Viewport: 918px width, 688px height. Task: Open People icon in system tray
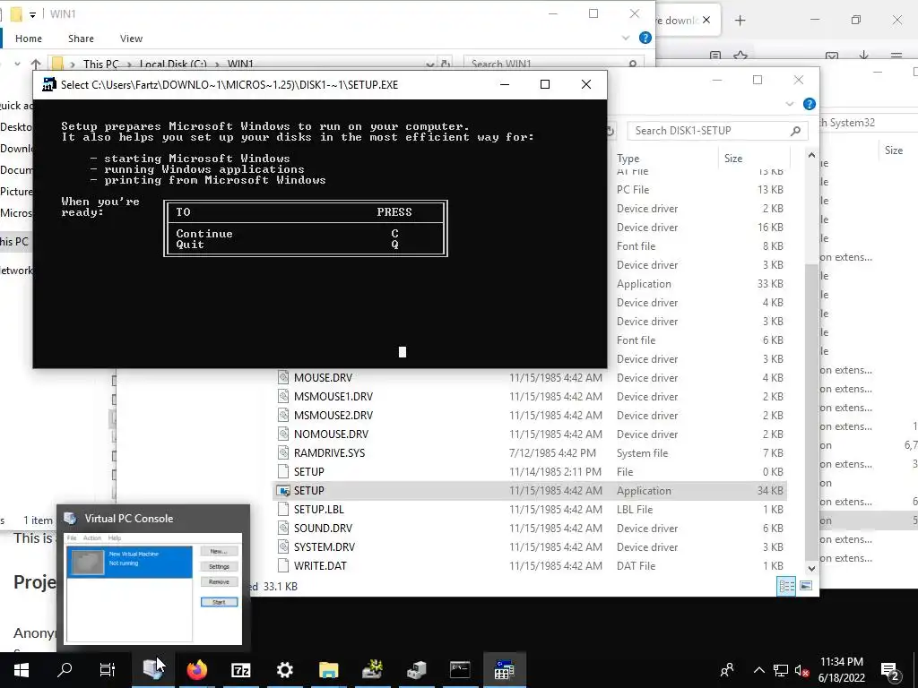(727, 670)
